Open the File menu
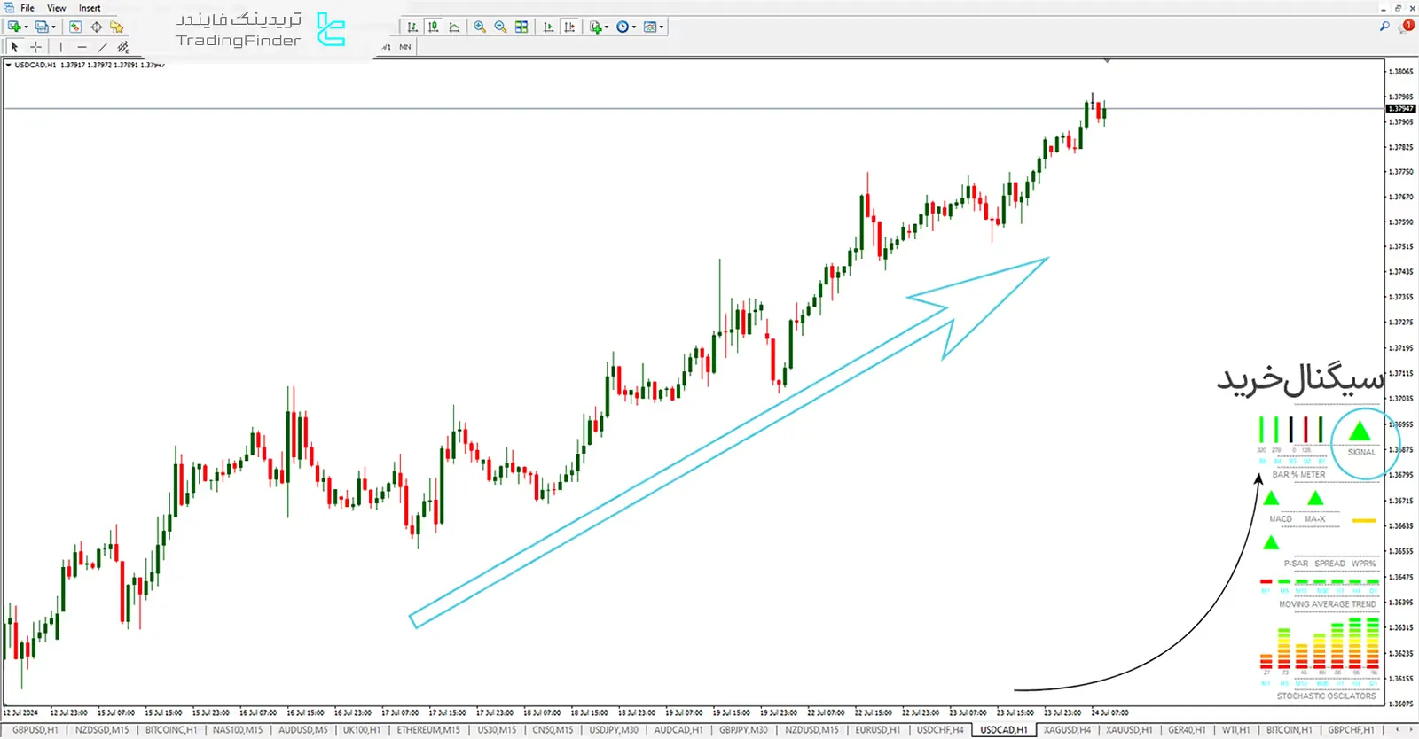 pyautogui.click(x=27, y=8)
